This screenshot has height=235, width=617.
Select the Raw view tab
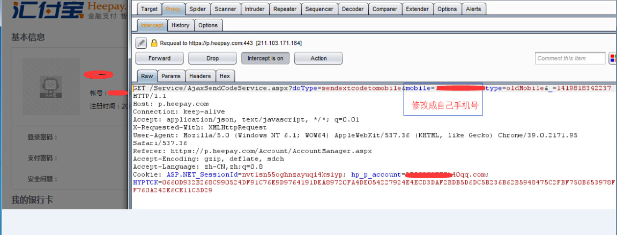click(x=147, y=76)
